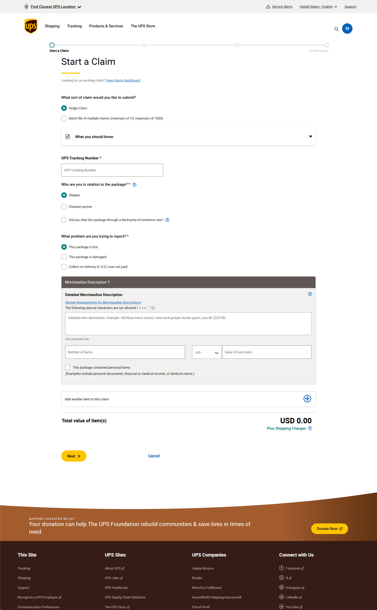Viewport: 377px width, 610px height.
Task: Click the UPS shield logo
Action: click(31, 26)
